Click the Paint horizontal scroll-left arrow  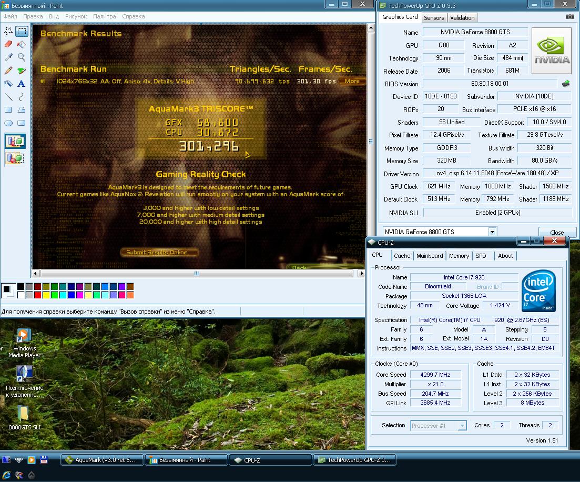(x=36, y=273)
